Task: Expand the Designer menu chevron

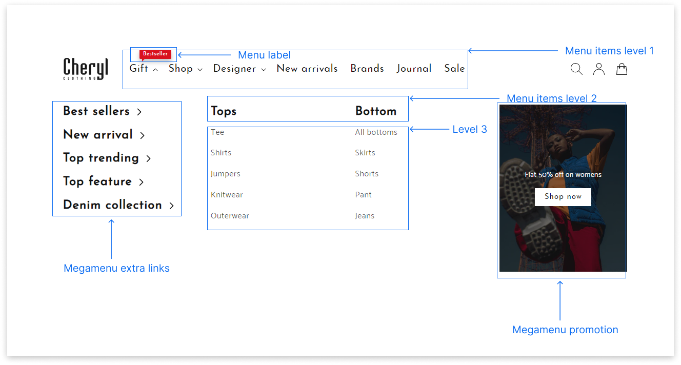Action: click(x=264, y=70)
